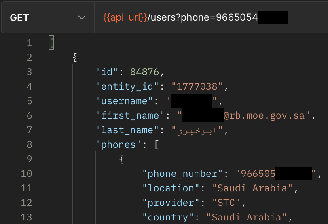Click the id value 84876
The height and width of the screenshot is (224, 328).
(145, 72)
